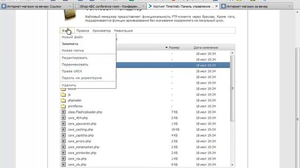Open the Файл menu
Screen dimensions: 300x168
(x=67, y=30)
